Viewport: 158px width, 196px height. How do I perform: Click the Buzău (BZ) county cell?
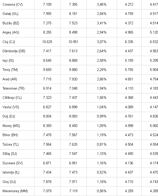pos(11,23)
